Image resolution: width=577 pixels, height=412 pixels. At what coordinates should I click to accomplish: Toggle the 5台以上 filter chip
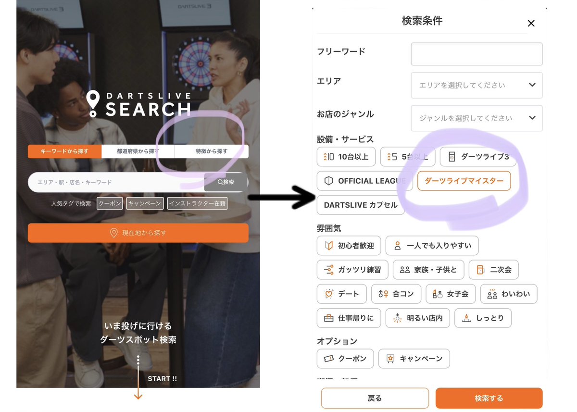click(x=407, y=157)
